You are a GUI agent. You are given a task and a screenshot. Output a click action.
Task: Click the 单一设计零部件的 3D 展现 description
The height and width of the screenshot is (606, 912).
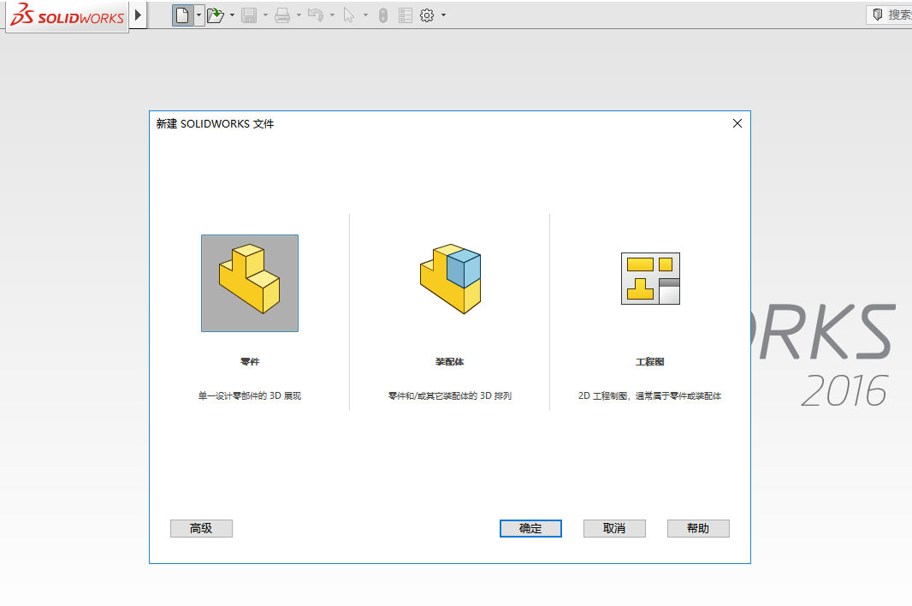click(x=250, y=395)
